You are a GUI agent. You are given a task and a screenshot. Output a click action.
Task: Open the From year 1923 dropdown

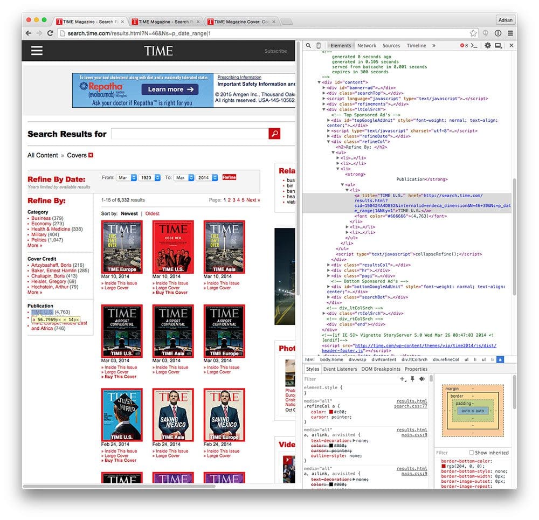pos(149,178)
